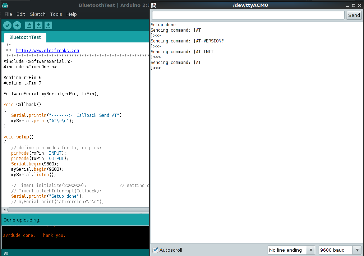Click the 'SoftwareSerial mySerial(rxPin, txPin);' line
The height and width of the screenshot is (256, 364).
[51, 93]
